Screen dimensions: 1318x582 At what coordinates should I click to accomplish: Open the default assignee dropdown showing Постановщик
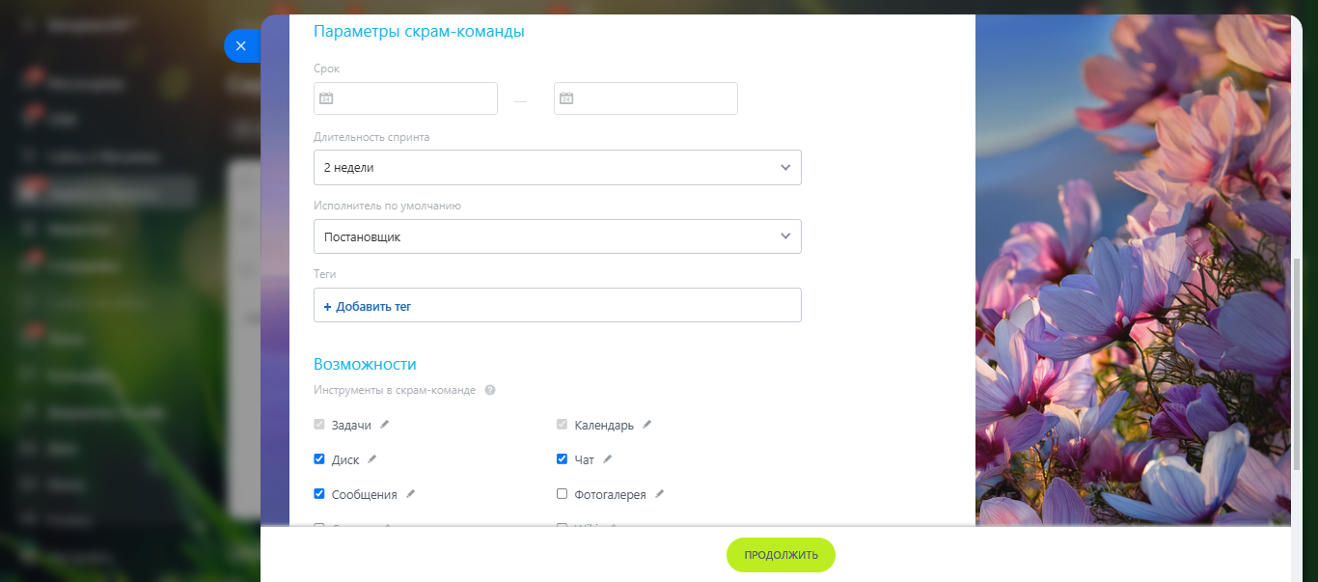(558, 236)
